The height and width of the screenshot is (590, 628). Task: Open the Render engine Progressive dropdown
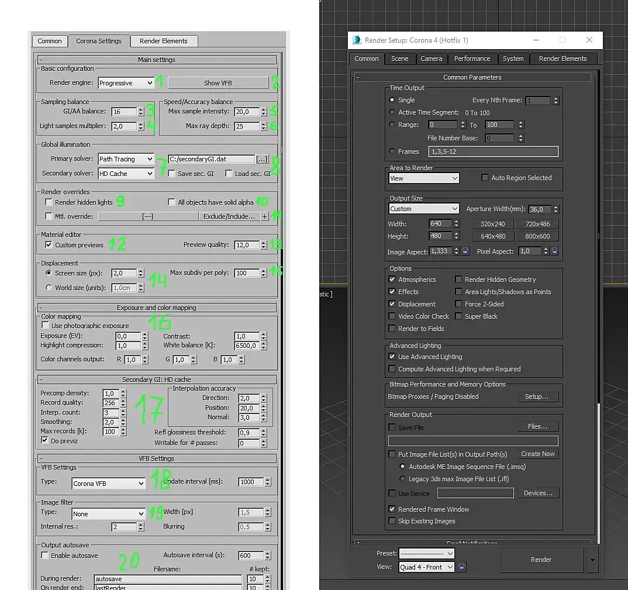126,83
